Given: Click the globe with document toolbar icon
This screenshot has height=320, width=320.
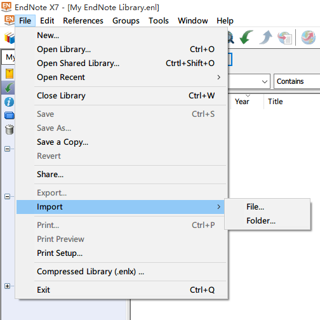Looking at the screenshot, I should 285,37.
